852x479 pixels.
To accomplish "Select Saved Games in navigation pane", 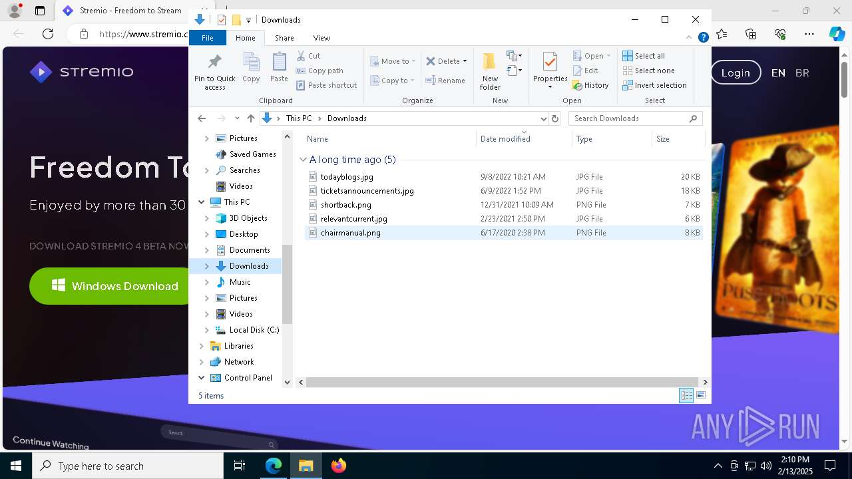I will coord(252,154).
